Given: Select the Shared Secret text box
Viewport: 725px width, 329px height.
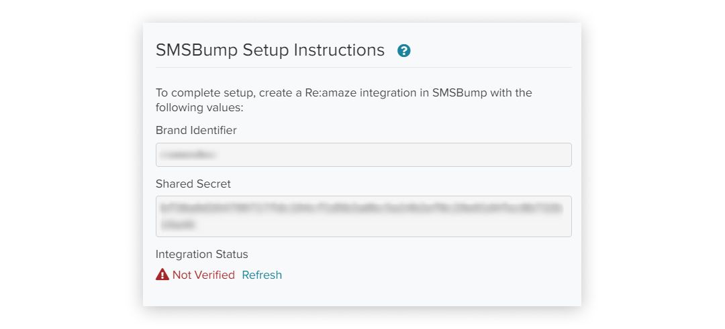Looking at the screenshot, I should click(x=363, y=216).
